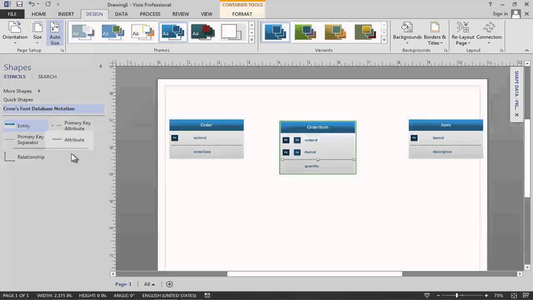Close the Shape Data side panel
The height and width of the screenshot is (300, 533).
click(517, 115)
